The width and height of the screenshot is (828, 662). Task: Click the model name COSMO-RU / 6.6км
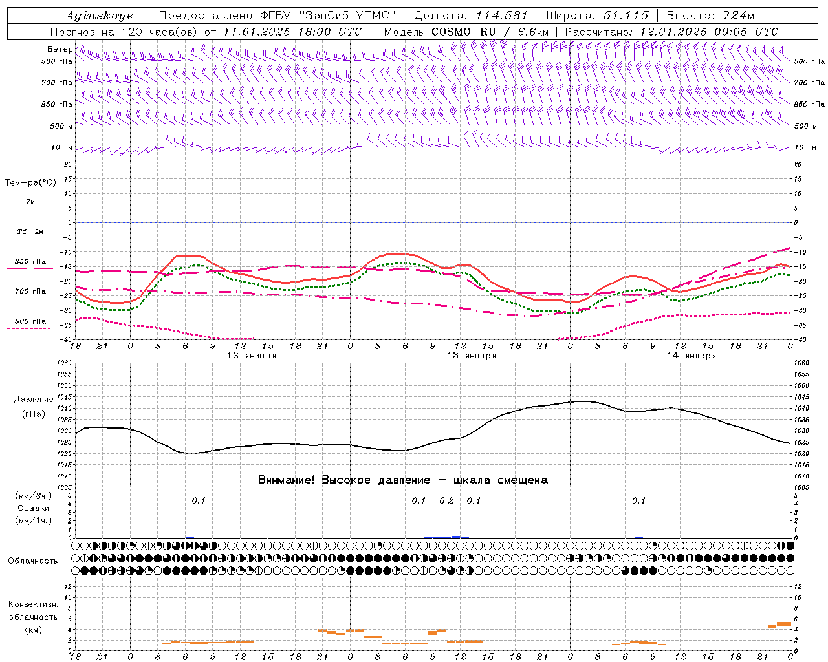click(x=490, y=32)
